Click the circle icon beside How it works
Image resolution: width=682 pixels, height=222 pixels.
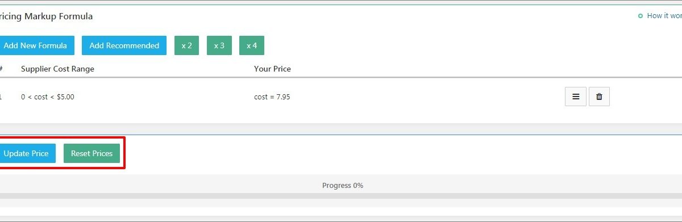(x=641, y=16)
